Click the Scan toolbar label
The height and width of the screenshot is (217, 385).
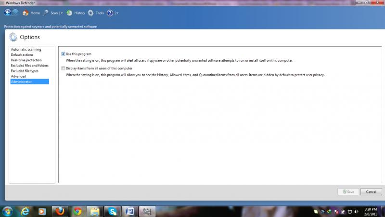(54, 13)
